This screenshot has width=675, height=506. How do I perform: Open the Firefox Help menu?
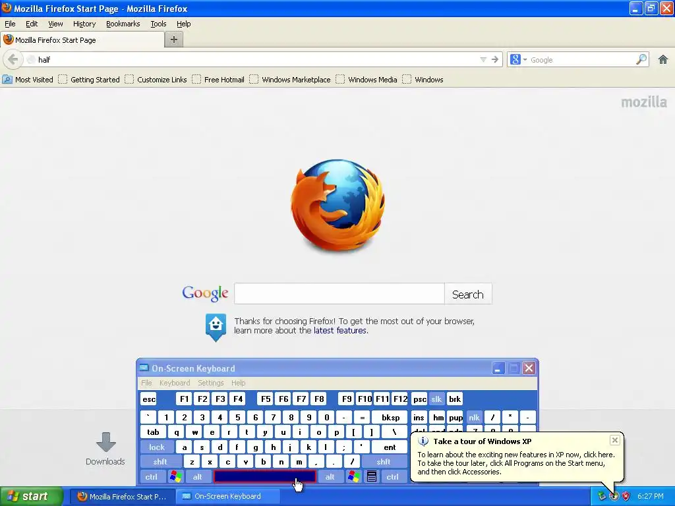184,24
